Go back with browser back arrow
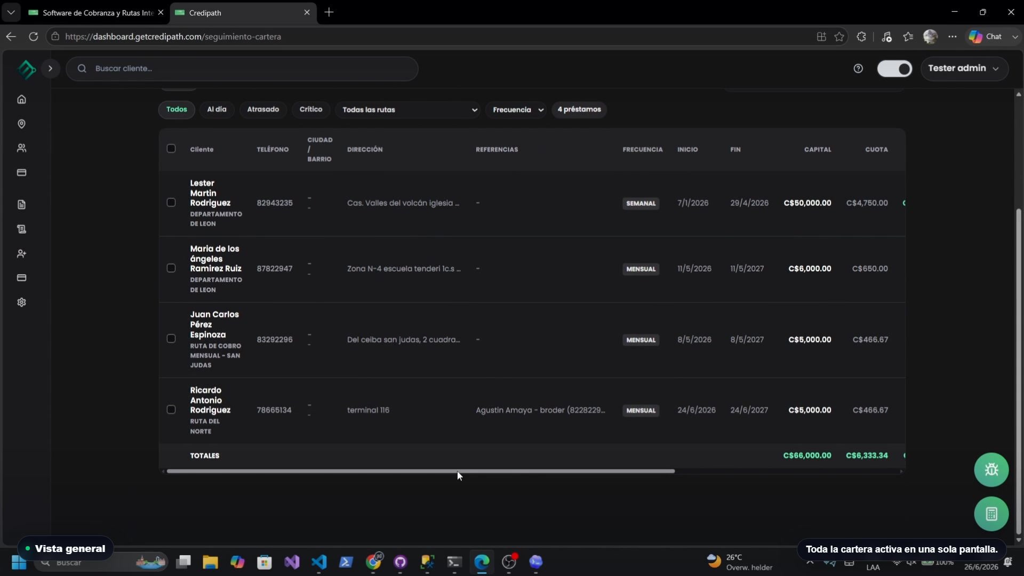Image resolution: width=1024 pixels, height=576 pixels. (x=11, y=36)
